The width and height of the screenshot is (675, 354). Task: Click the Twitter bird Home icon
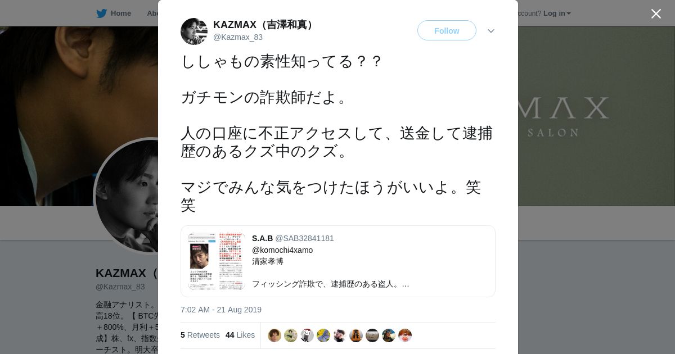101,13
